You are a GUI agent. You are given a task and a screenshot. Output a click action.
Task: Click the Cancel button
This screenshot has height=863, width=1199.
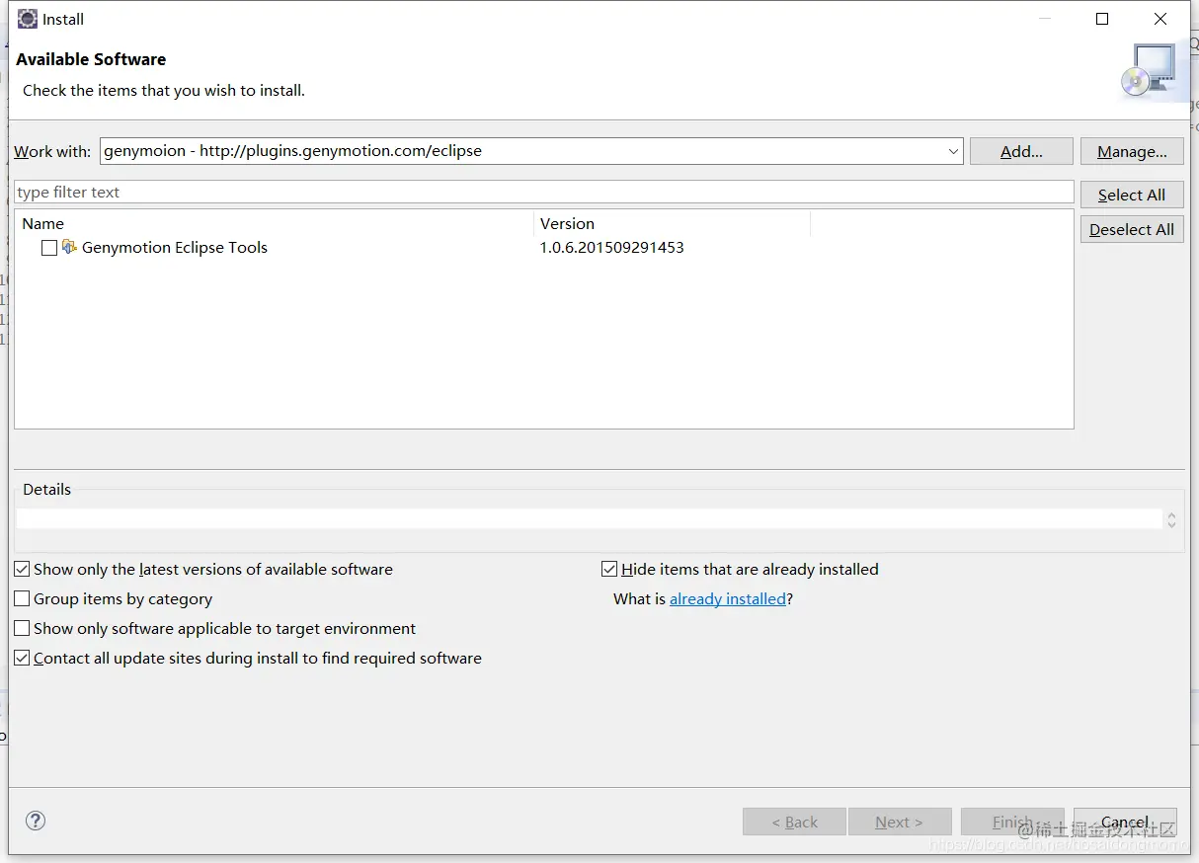[x=1125, y=822]
